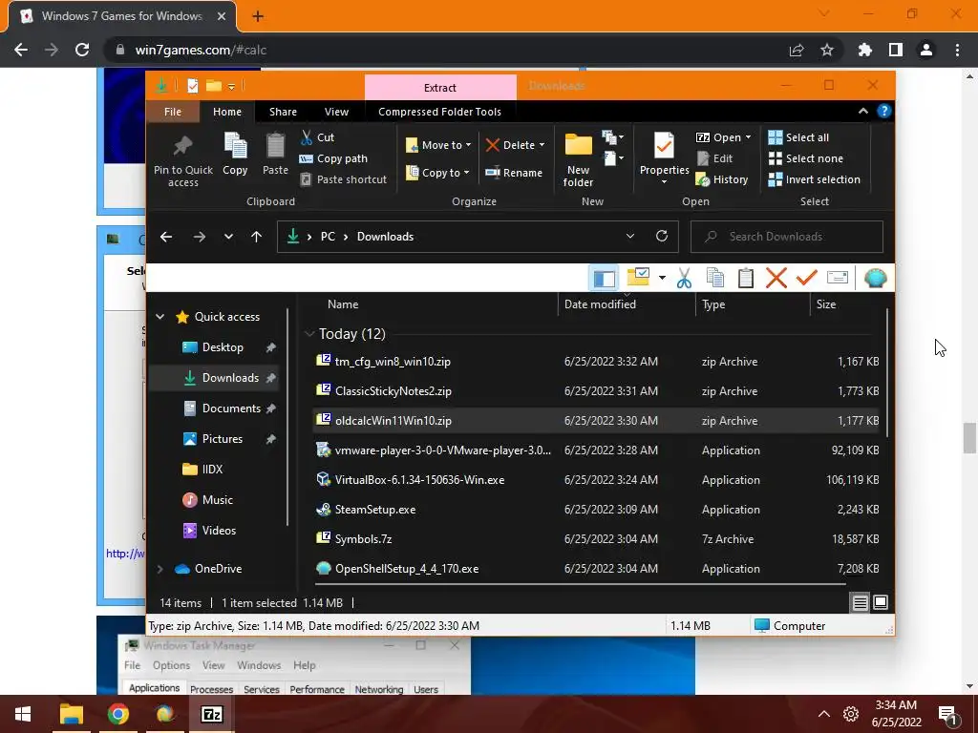Expand the Open button dropdown

748,137
